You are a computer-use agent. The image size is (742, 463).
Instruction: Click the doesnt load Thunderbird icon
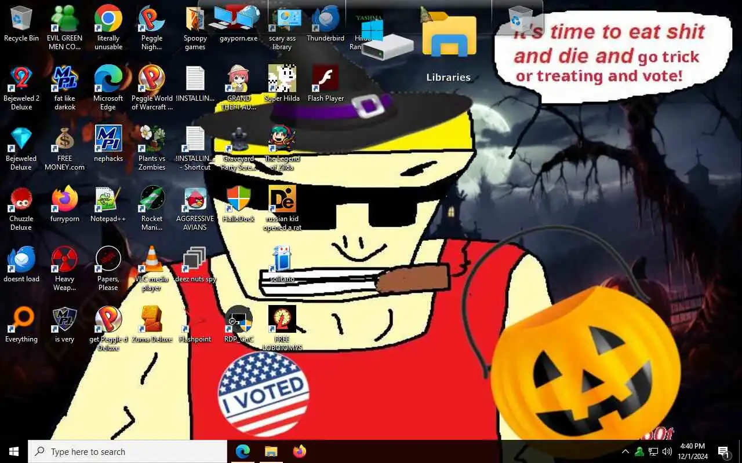coord(21,264)
